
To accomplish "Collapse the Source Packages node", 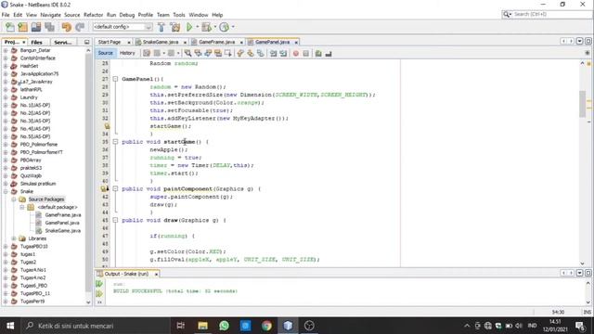I will (14, 199).
